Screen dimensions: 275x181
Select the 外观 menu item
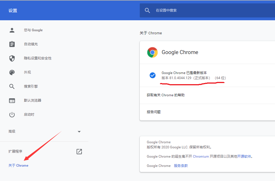pos(27,72)
